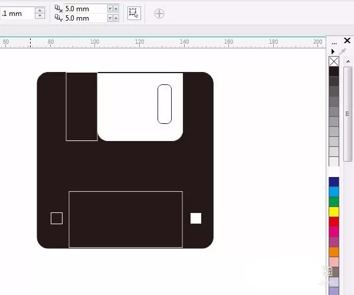This screenshot has height=295, width=354.
Task: Select the 90% black swatch below black
Action: coord(334,81)
